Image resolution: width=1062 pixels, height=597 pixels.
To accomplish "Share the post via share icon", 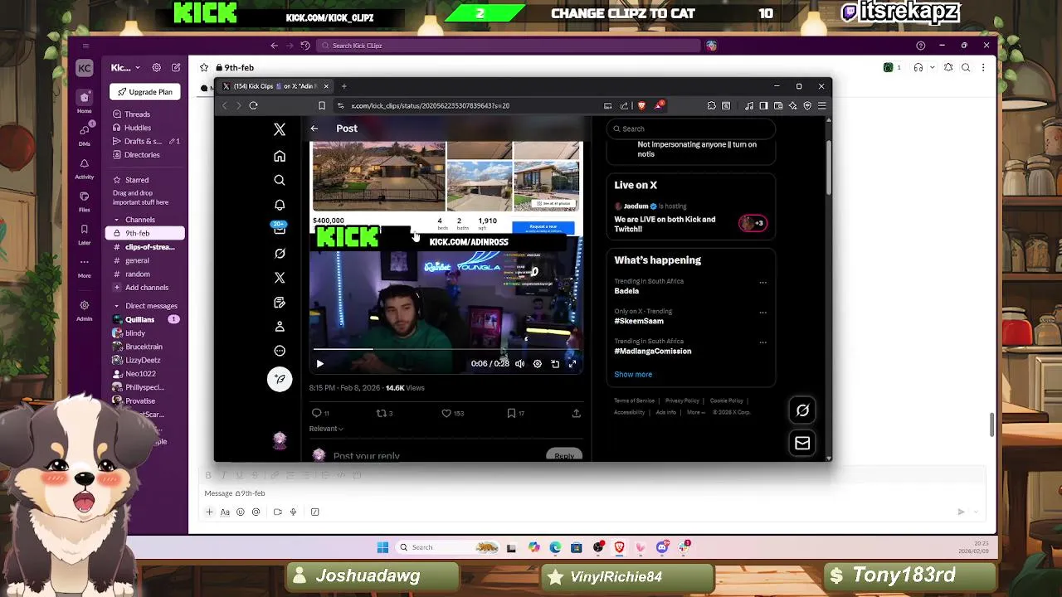I will [x=576, y=413].
